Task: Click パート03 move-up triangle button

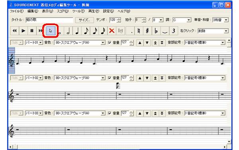Action: coord(140,113)
